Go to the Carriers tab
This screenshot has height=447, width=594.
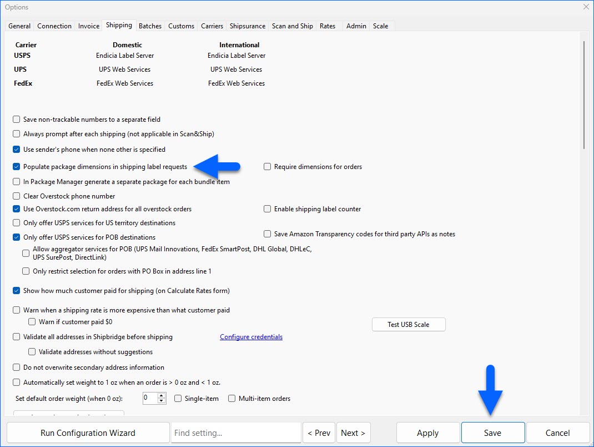click(x=212, y=26)
